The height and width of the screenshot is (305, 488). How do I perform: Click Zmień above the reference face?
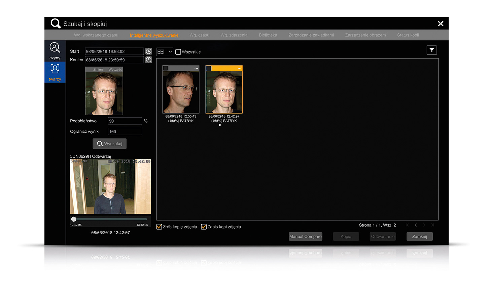click(x=98, y=69)
